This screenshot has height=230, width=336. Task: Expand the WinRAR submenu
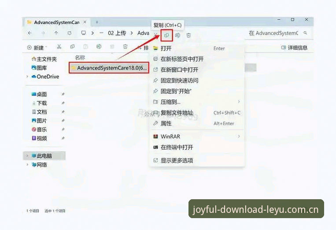pyautogui.click(x=239, y=136)
